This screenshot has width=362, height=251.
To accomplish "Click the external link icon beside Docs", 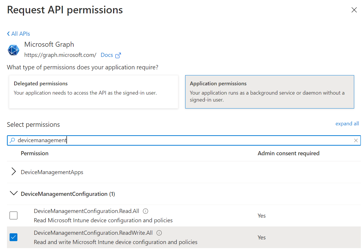I will (x=118, y=55).
